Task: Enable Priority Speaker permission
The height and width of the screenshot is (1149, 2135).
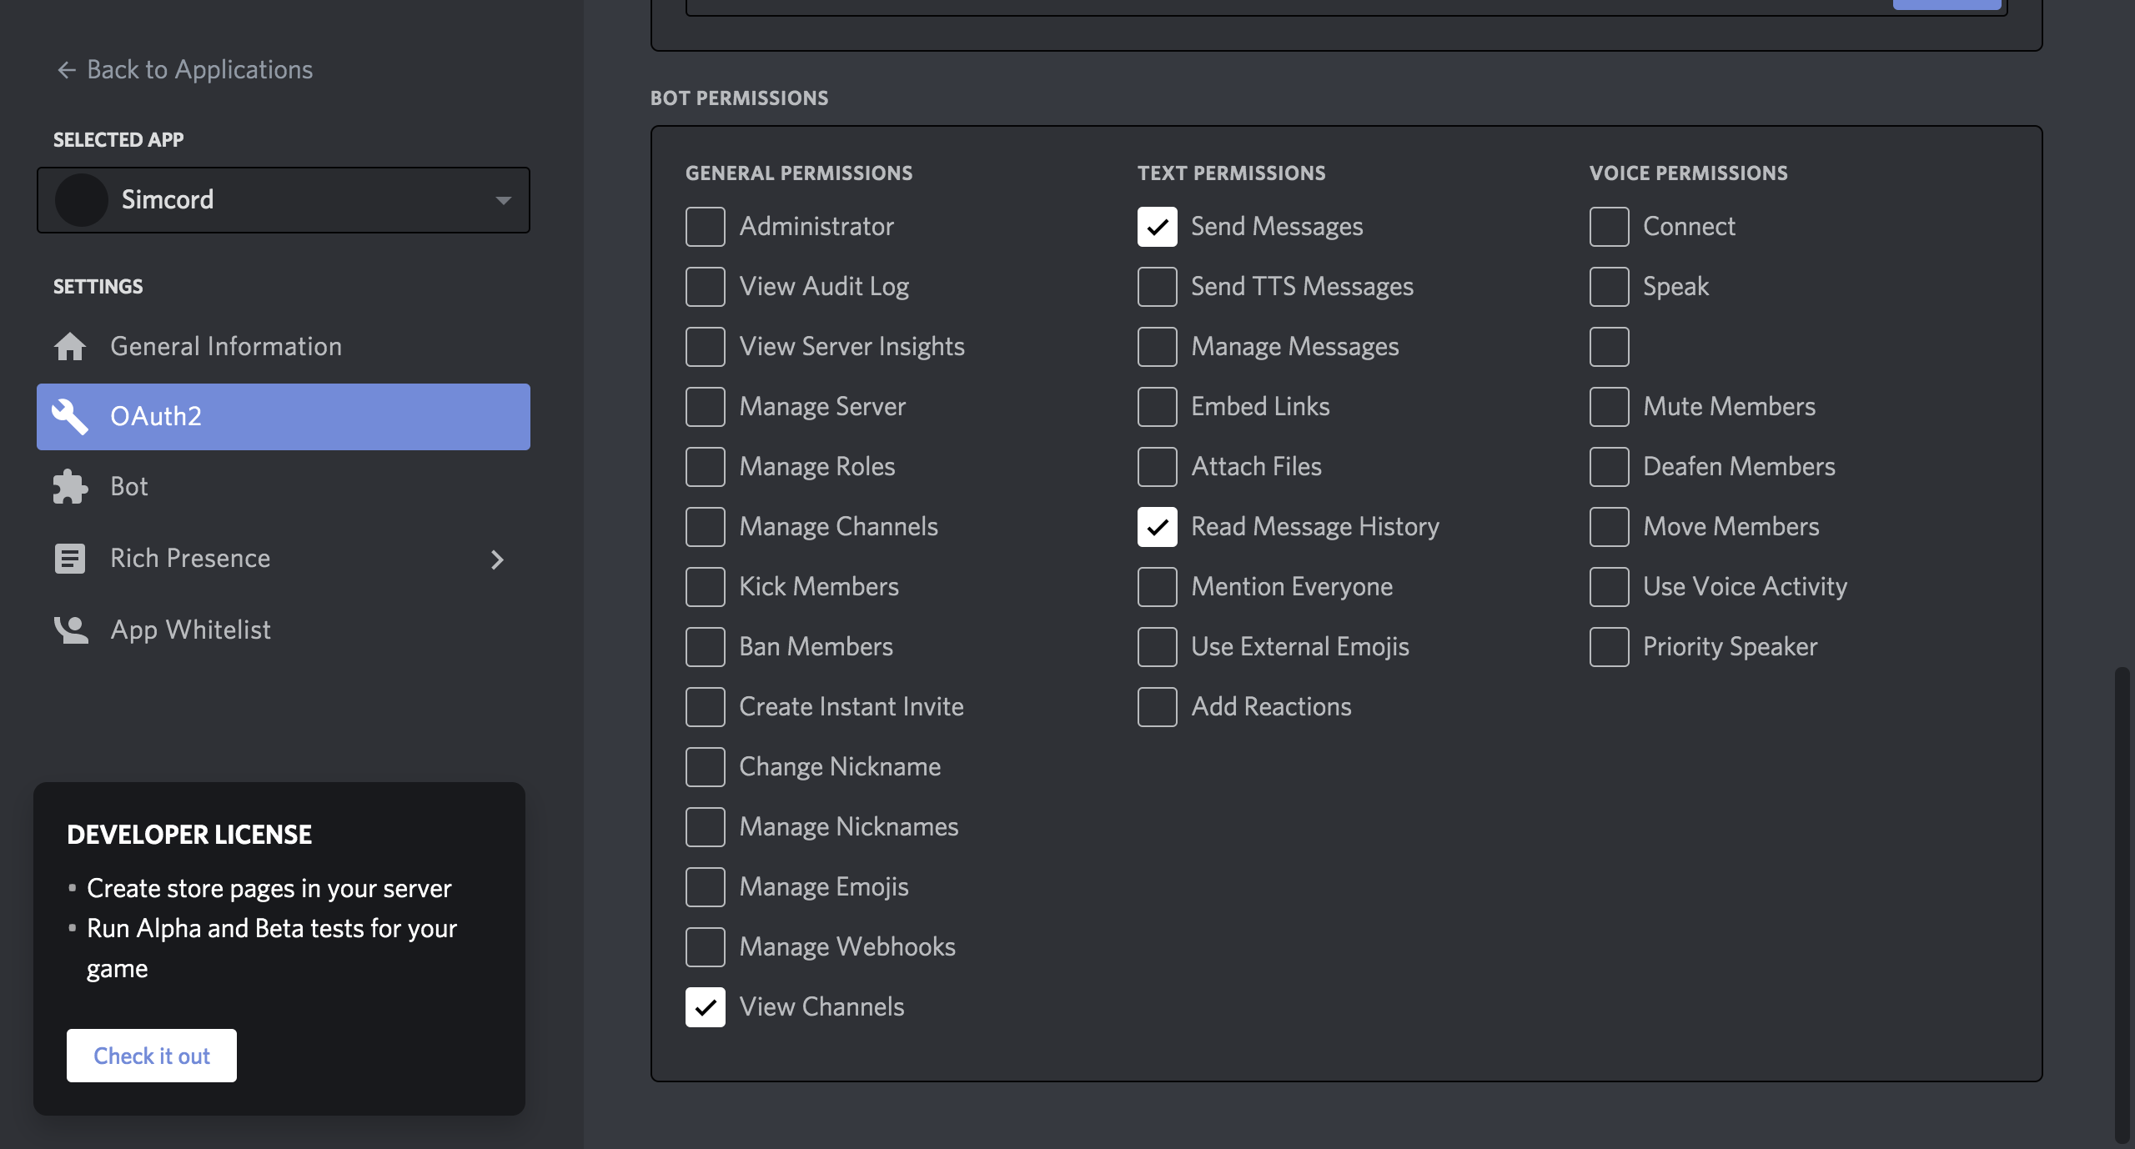Action: click(1610, 647)
